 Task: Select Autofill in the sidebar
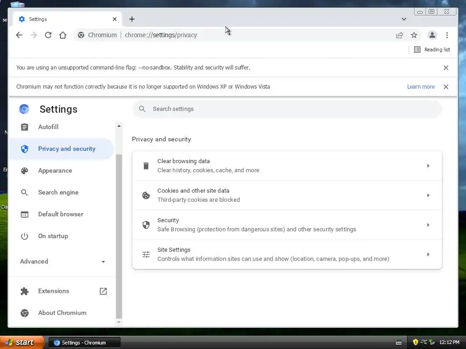[x=62, y=127]
